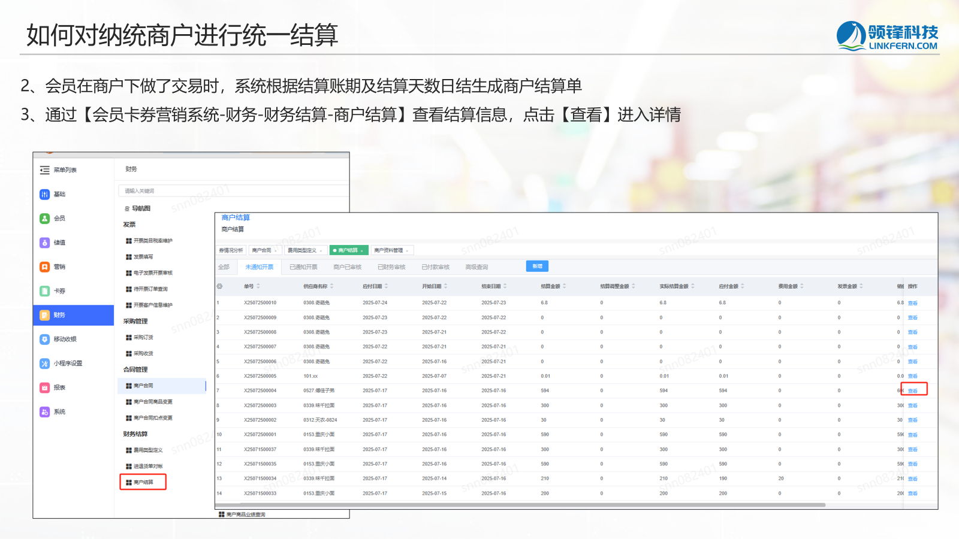Click 查看 for order X25072500004
This screenshot has width=959, height=539.
tap(913, 390)
